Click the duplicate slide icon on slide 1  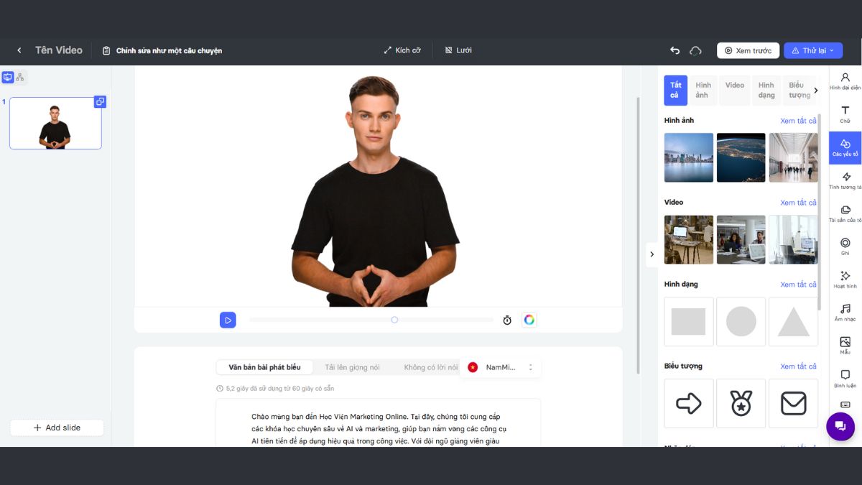100,102
